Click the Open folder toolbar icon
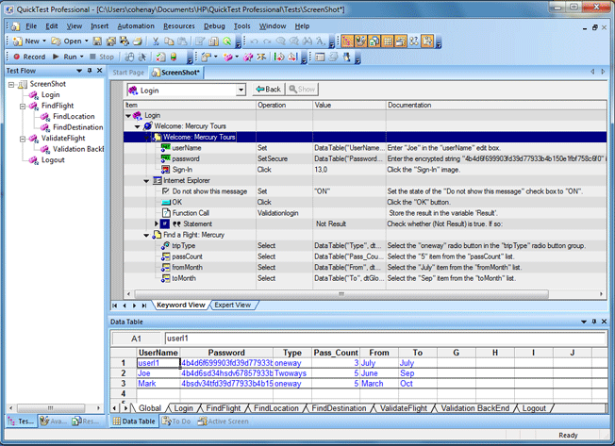Image resolution: width=615 pixels, height=446 pixels. [66, 41]
